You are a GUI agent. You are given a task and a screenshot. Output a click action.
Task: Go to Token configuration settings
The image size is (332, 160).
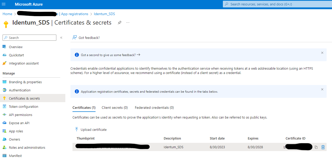[x=23, y=106]
